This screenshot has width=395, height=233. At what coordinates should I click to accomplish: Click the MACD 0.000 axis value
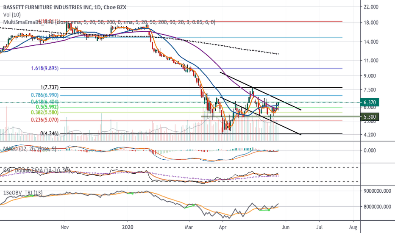[371, 150]
